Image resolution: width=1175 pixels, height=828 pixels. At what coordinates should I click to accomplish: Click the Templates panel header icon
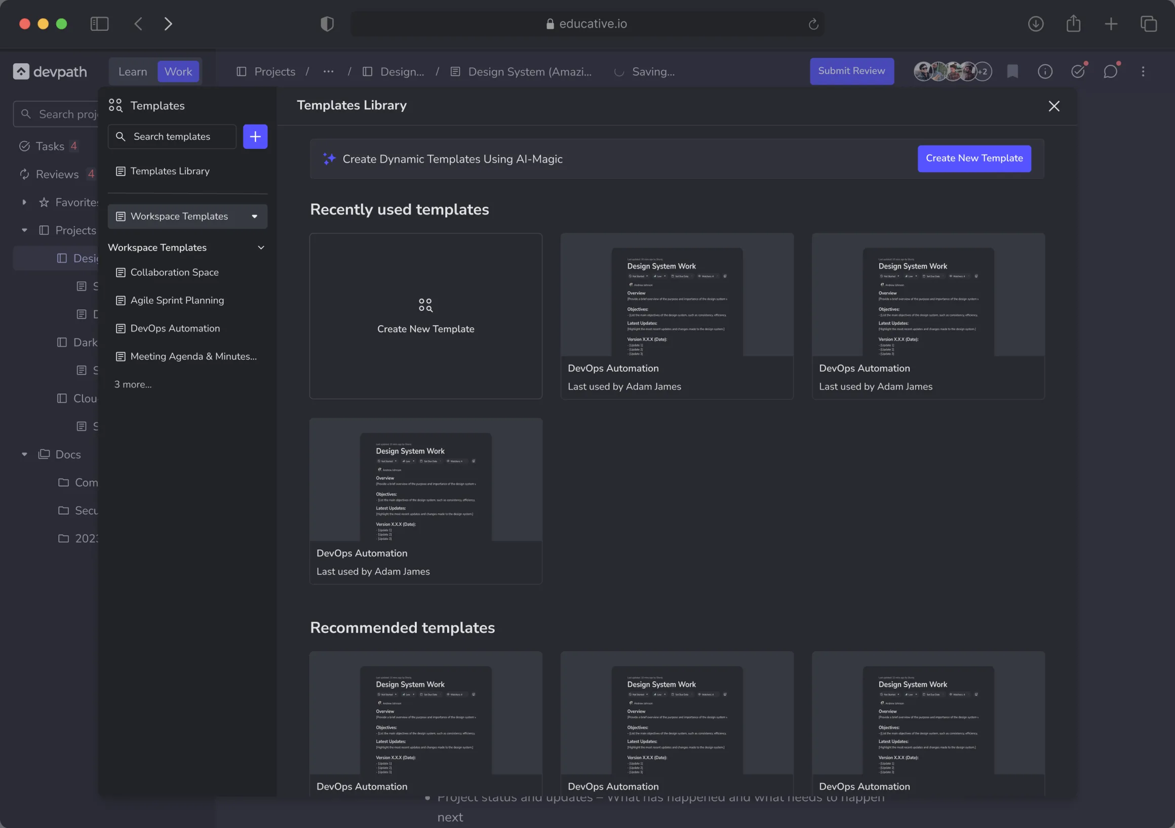point(115,105)
